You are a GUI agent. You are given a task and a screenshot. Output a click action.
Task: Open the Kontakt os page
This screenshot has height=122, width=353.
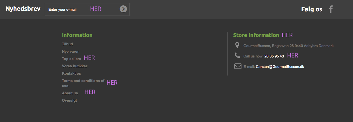click(71, 74)
